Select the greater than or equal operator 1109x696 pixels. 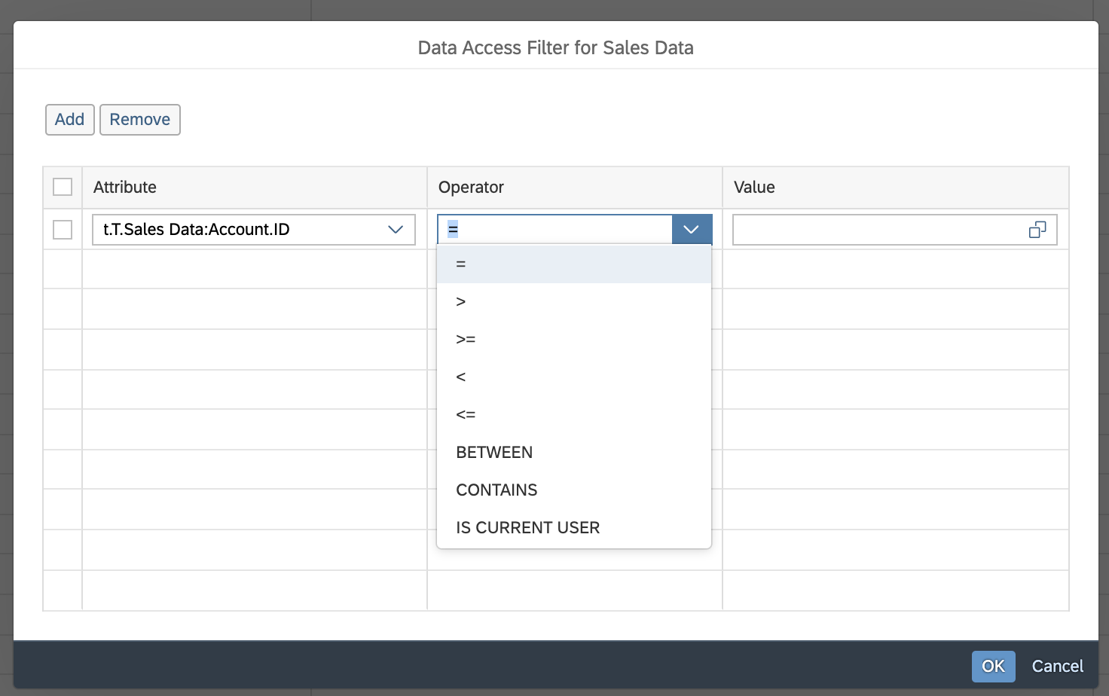pos(466,340)
